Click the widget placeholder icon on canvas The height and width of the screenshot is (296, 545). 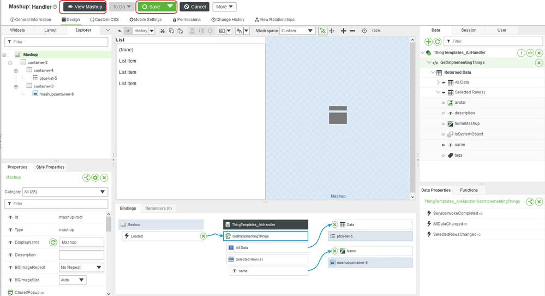[338, 115]
